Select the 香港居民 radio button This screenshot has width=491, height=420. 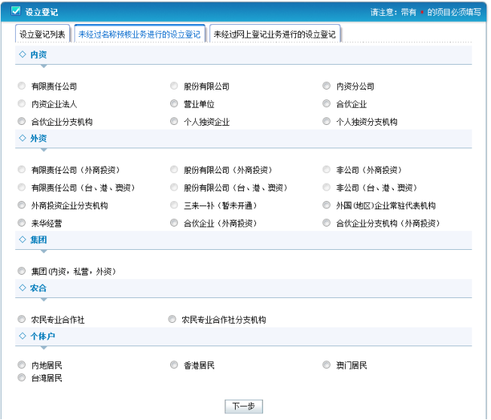click(x=174, y=365)
